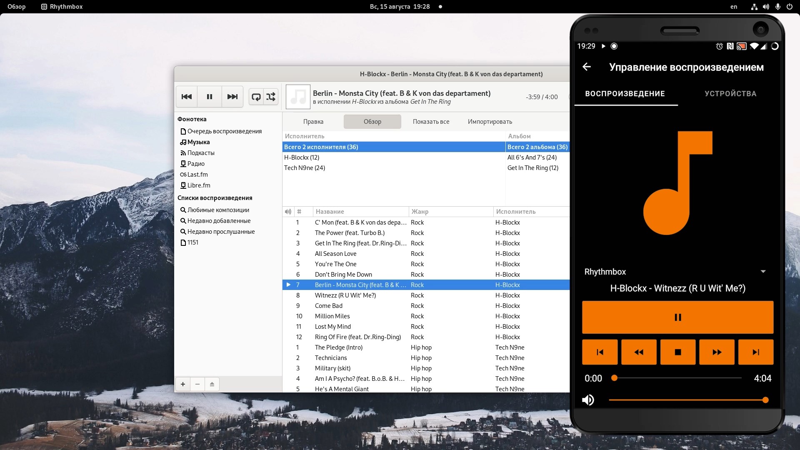Skip to next track in Rhythmbox

pos(232,97)
